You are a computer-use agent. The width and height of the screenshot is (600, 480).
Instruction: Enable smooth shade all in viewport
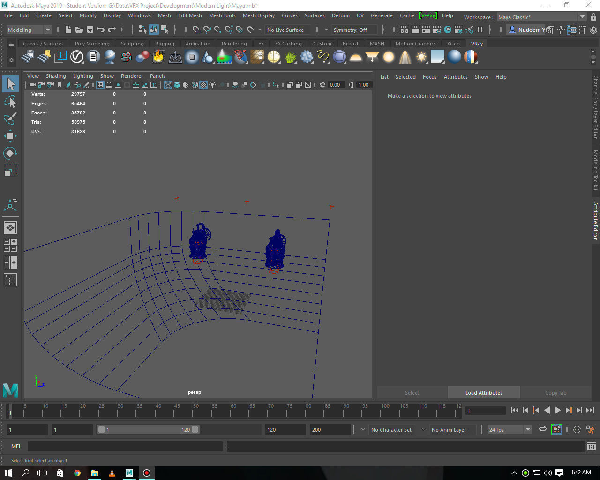click(177, 85)
